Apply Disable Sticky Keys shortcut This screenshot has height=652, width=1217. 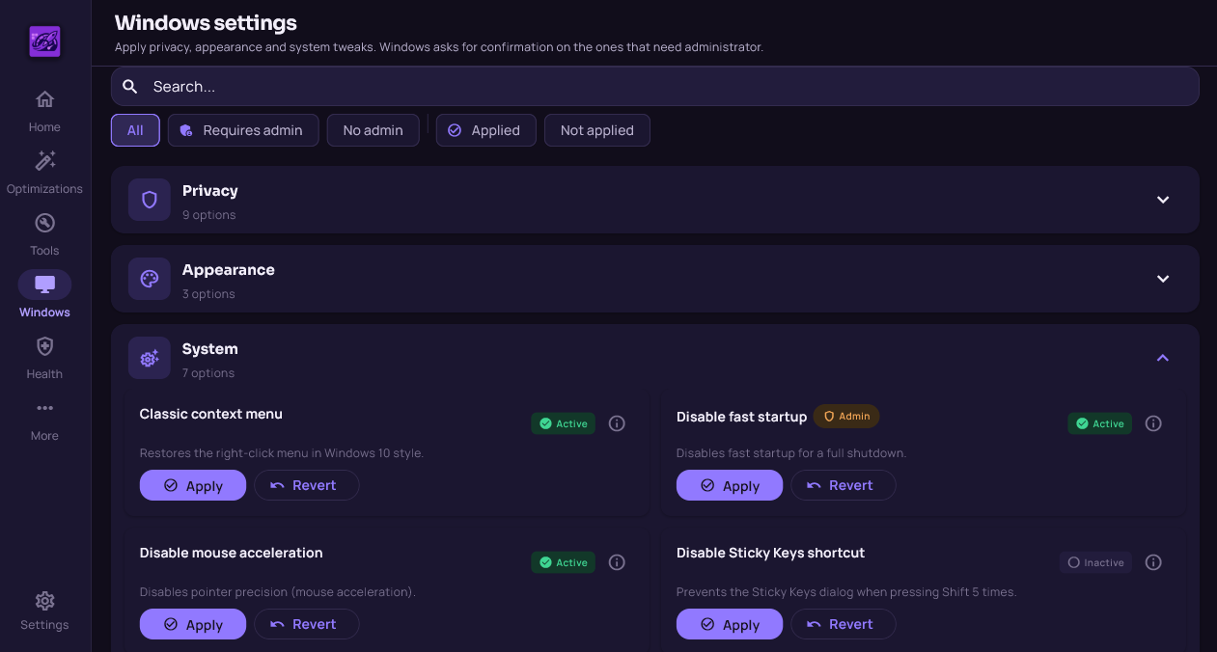pos(730,624)
